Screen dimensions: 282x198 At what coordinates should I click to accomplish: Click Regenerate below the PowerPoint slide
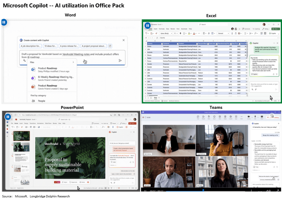coord(73,182)
